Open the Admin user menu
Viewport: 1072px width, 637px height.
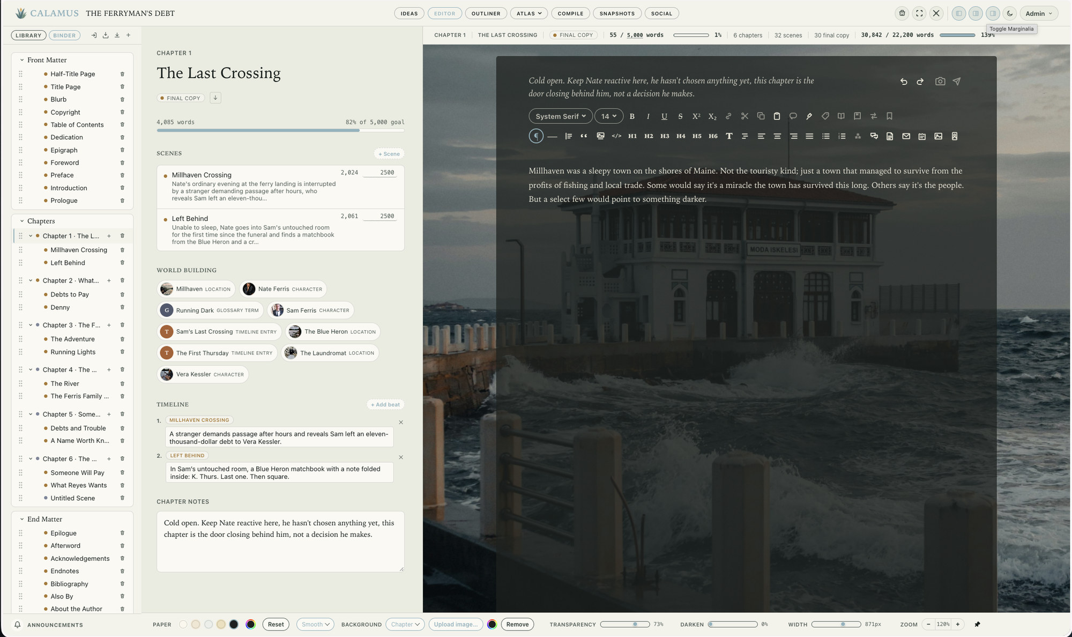click(x=1039, y=13)
